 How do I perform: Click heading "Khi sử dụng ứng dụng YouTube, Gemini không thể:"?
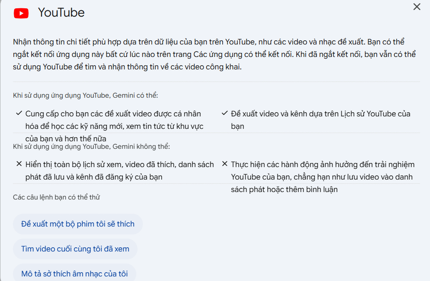(91, 146)
